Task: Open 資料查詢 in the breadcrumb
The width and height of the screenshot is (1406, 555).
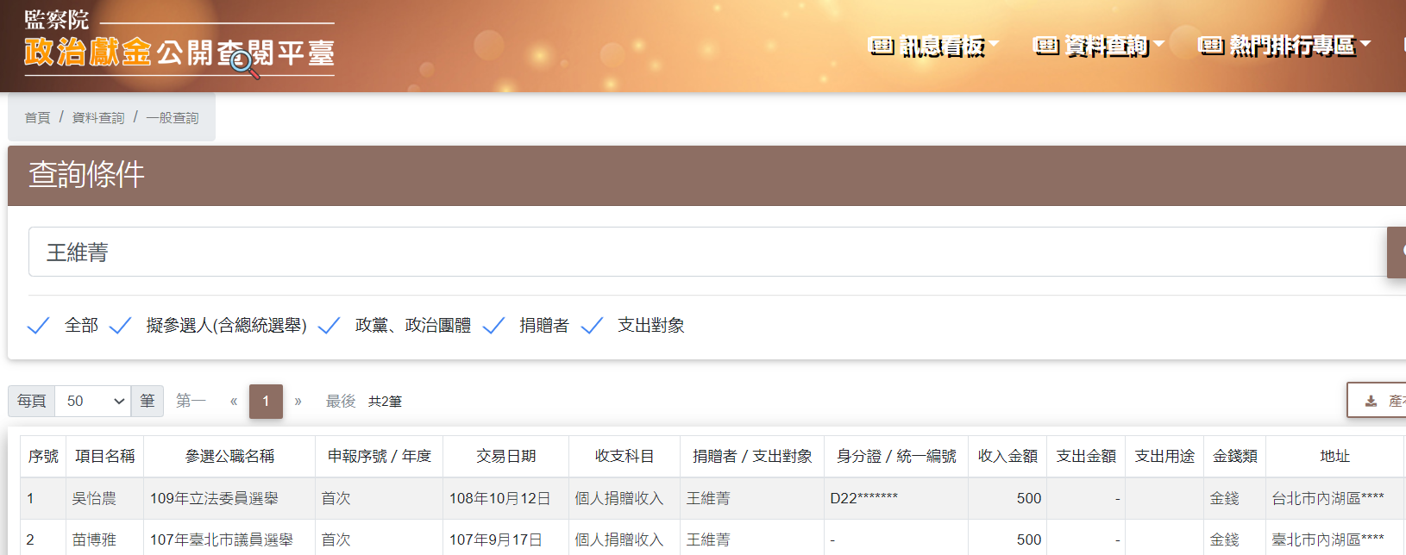Action: [98, 117]
